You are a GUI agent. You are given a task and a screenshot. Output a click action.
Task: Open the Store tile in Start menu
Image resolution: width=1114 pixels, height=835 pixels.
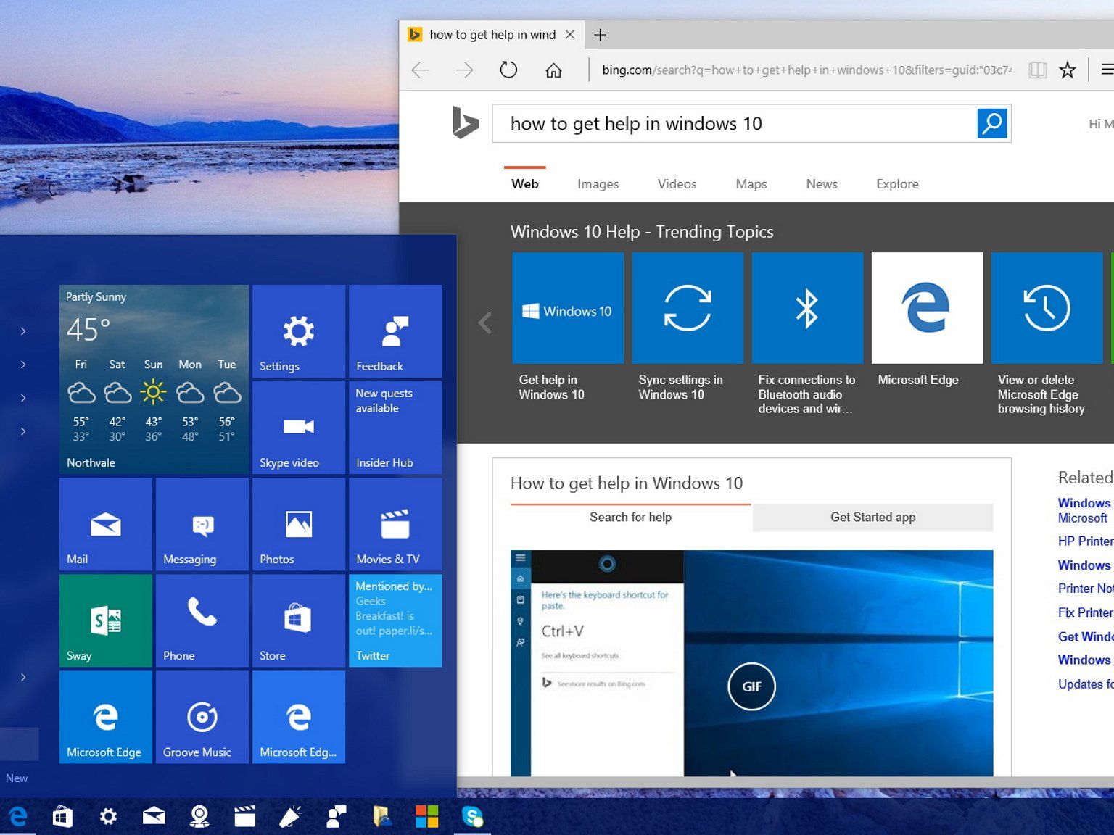click(x=299, y=620)
